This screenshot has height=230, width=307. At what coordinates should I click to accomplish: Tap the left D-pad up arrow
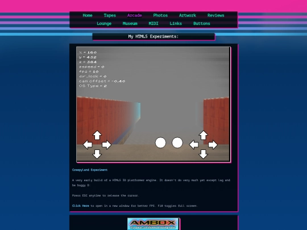(x=97, y=135)
